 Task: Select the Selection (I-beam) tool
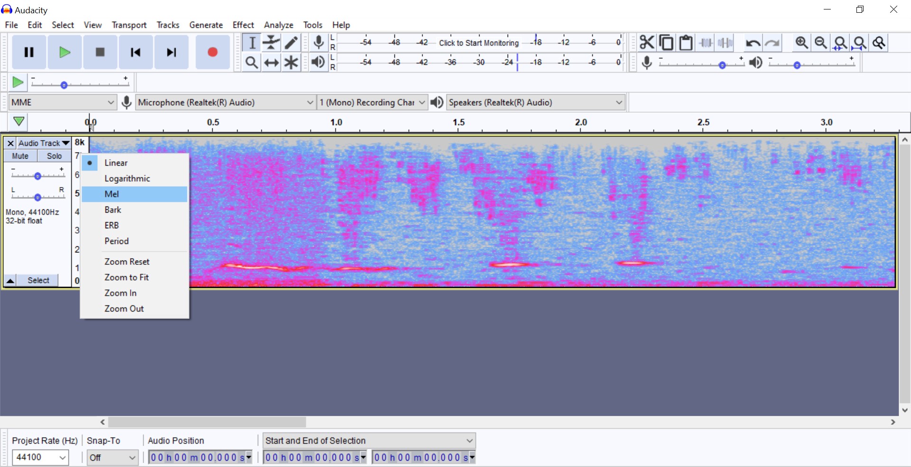(252, 43)
